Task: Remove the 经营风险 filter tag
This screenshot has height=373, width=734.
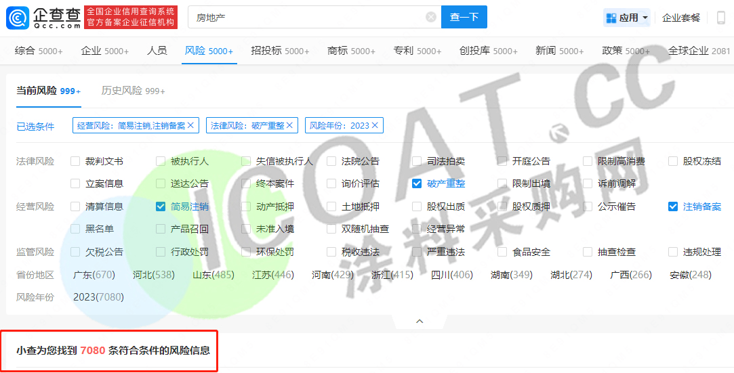Action: click(x=191, y=125)
